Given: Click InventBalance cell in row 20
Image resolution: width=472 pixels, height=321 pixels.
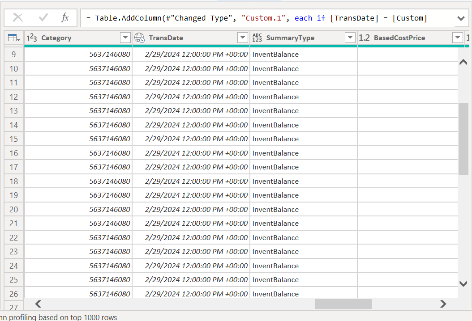Looking at the screenshot, I should coord(304,209).
